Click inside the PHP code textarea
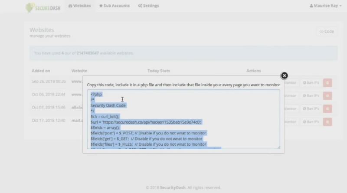 (x=183, y=119)
